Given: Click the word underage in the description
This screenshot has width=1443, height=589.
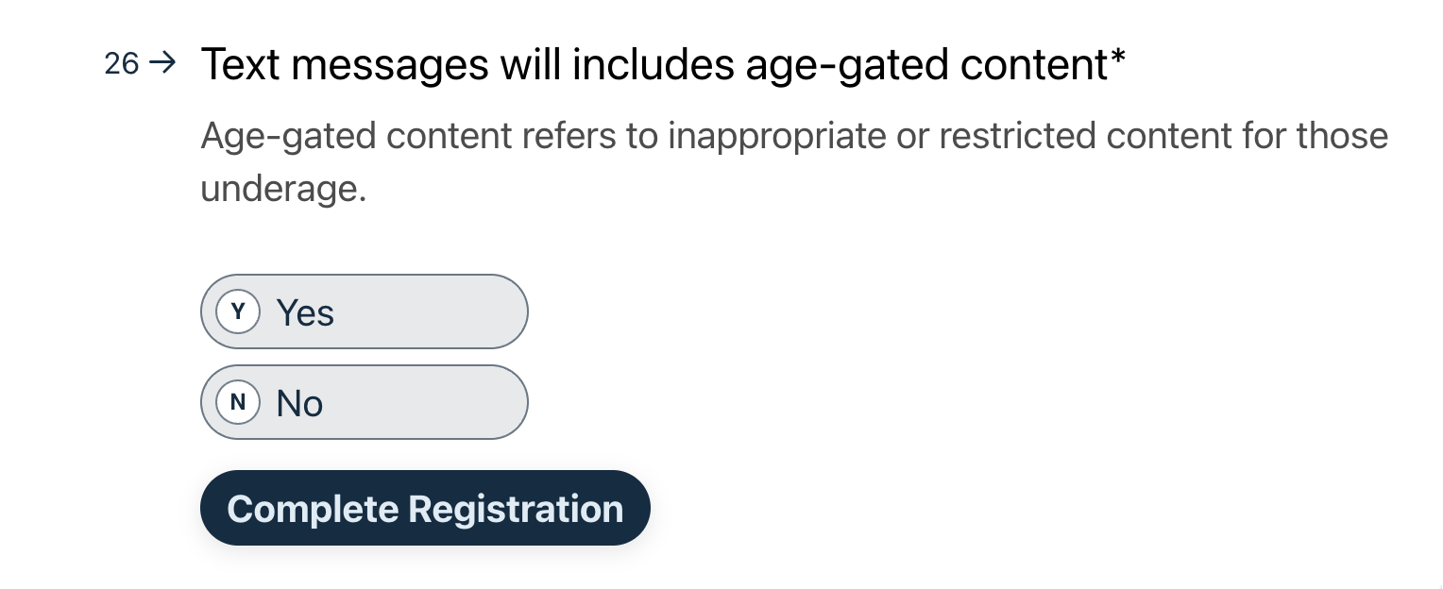Looking at the screenshot, I should click(280, 190).
